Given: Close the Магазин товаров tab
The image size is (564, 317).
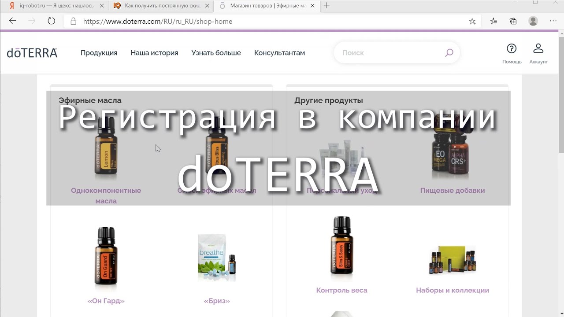Looking at the screenshot, I should point(312,6).
